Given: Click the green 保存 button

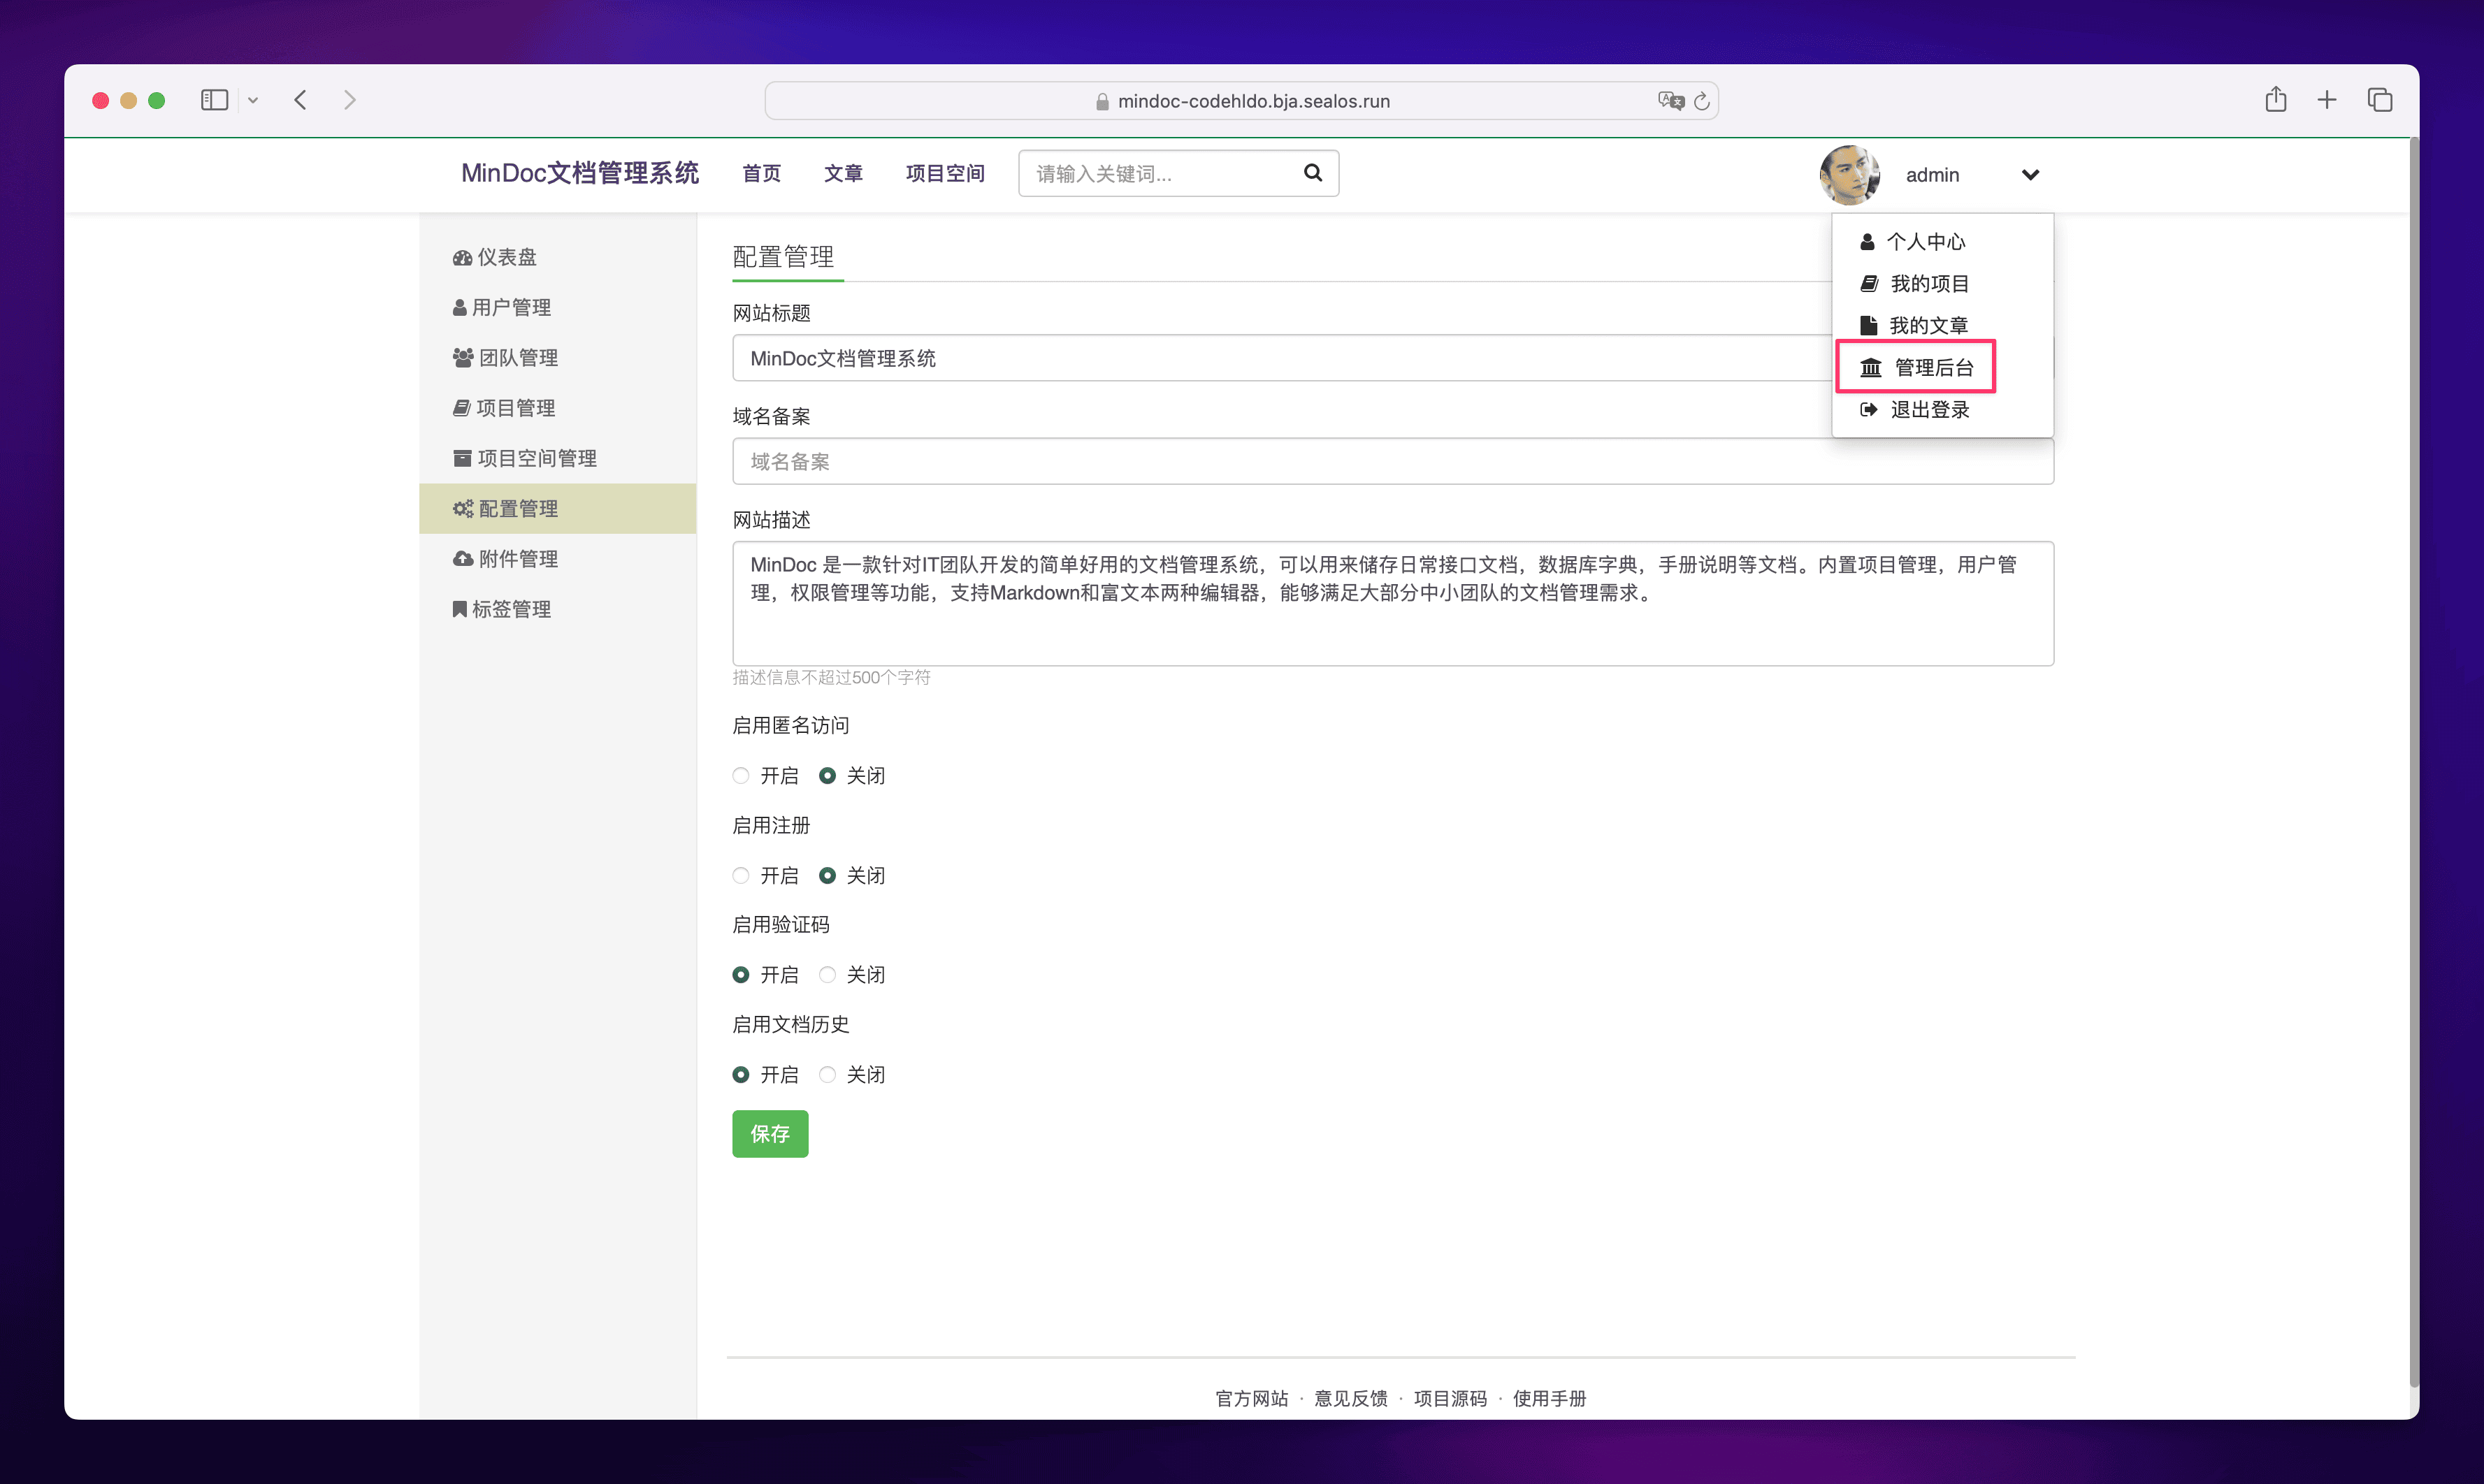Looking at the screenshot, I should click(x=770, y=1134).
